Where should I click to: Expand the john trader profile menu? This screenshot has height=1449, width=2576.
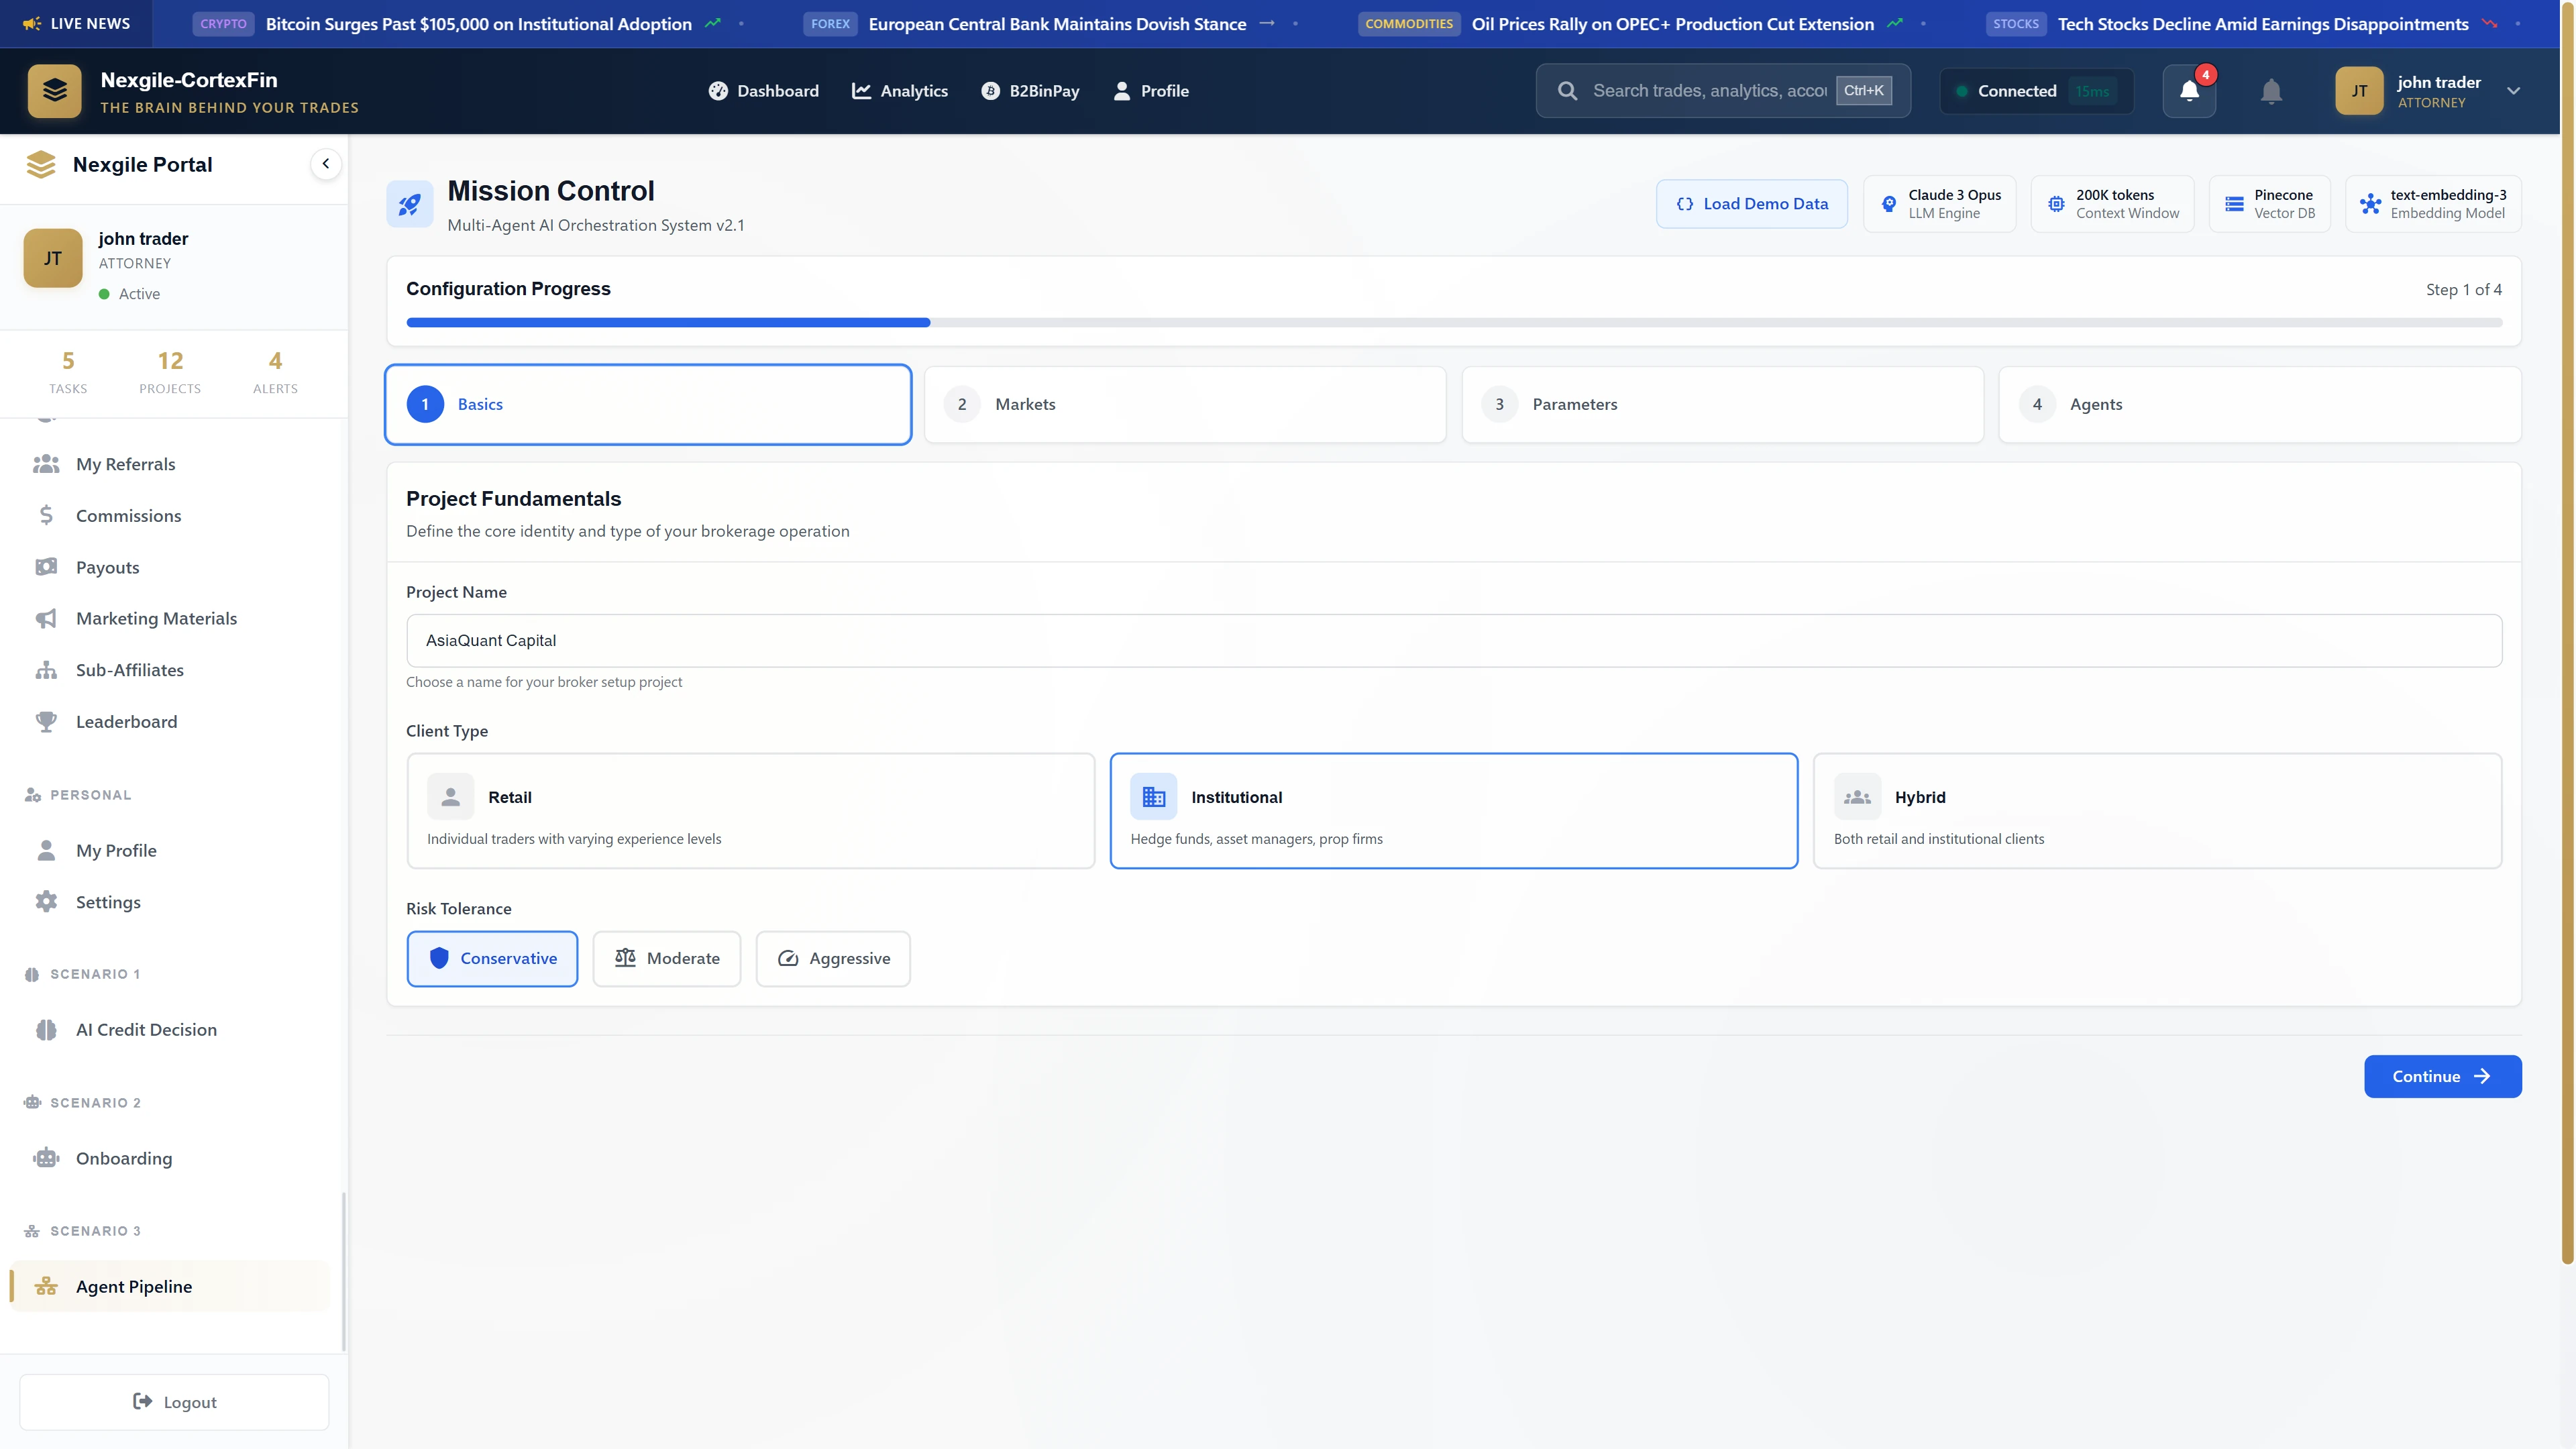[2514, 91]
